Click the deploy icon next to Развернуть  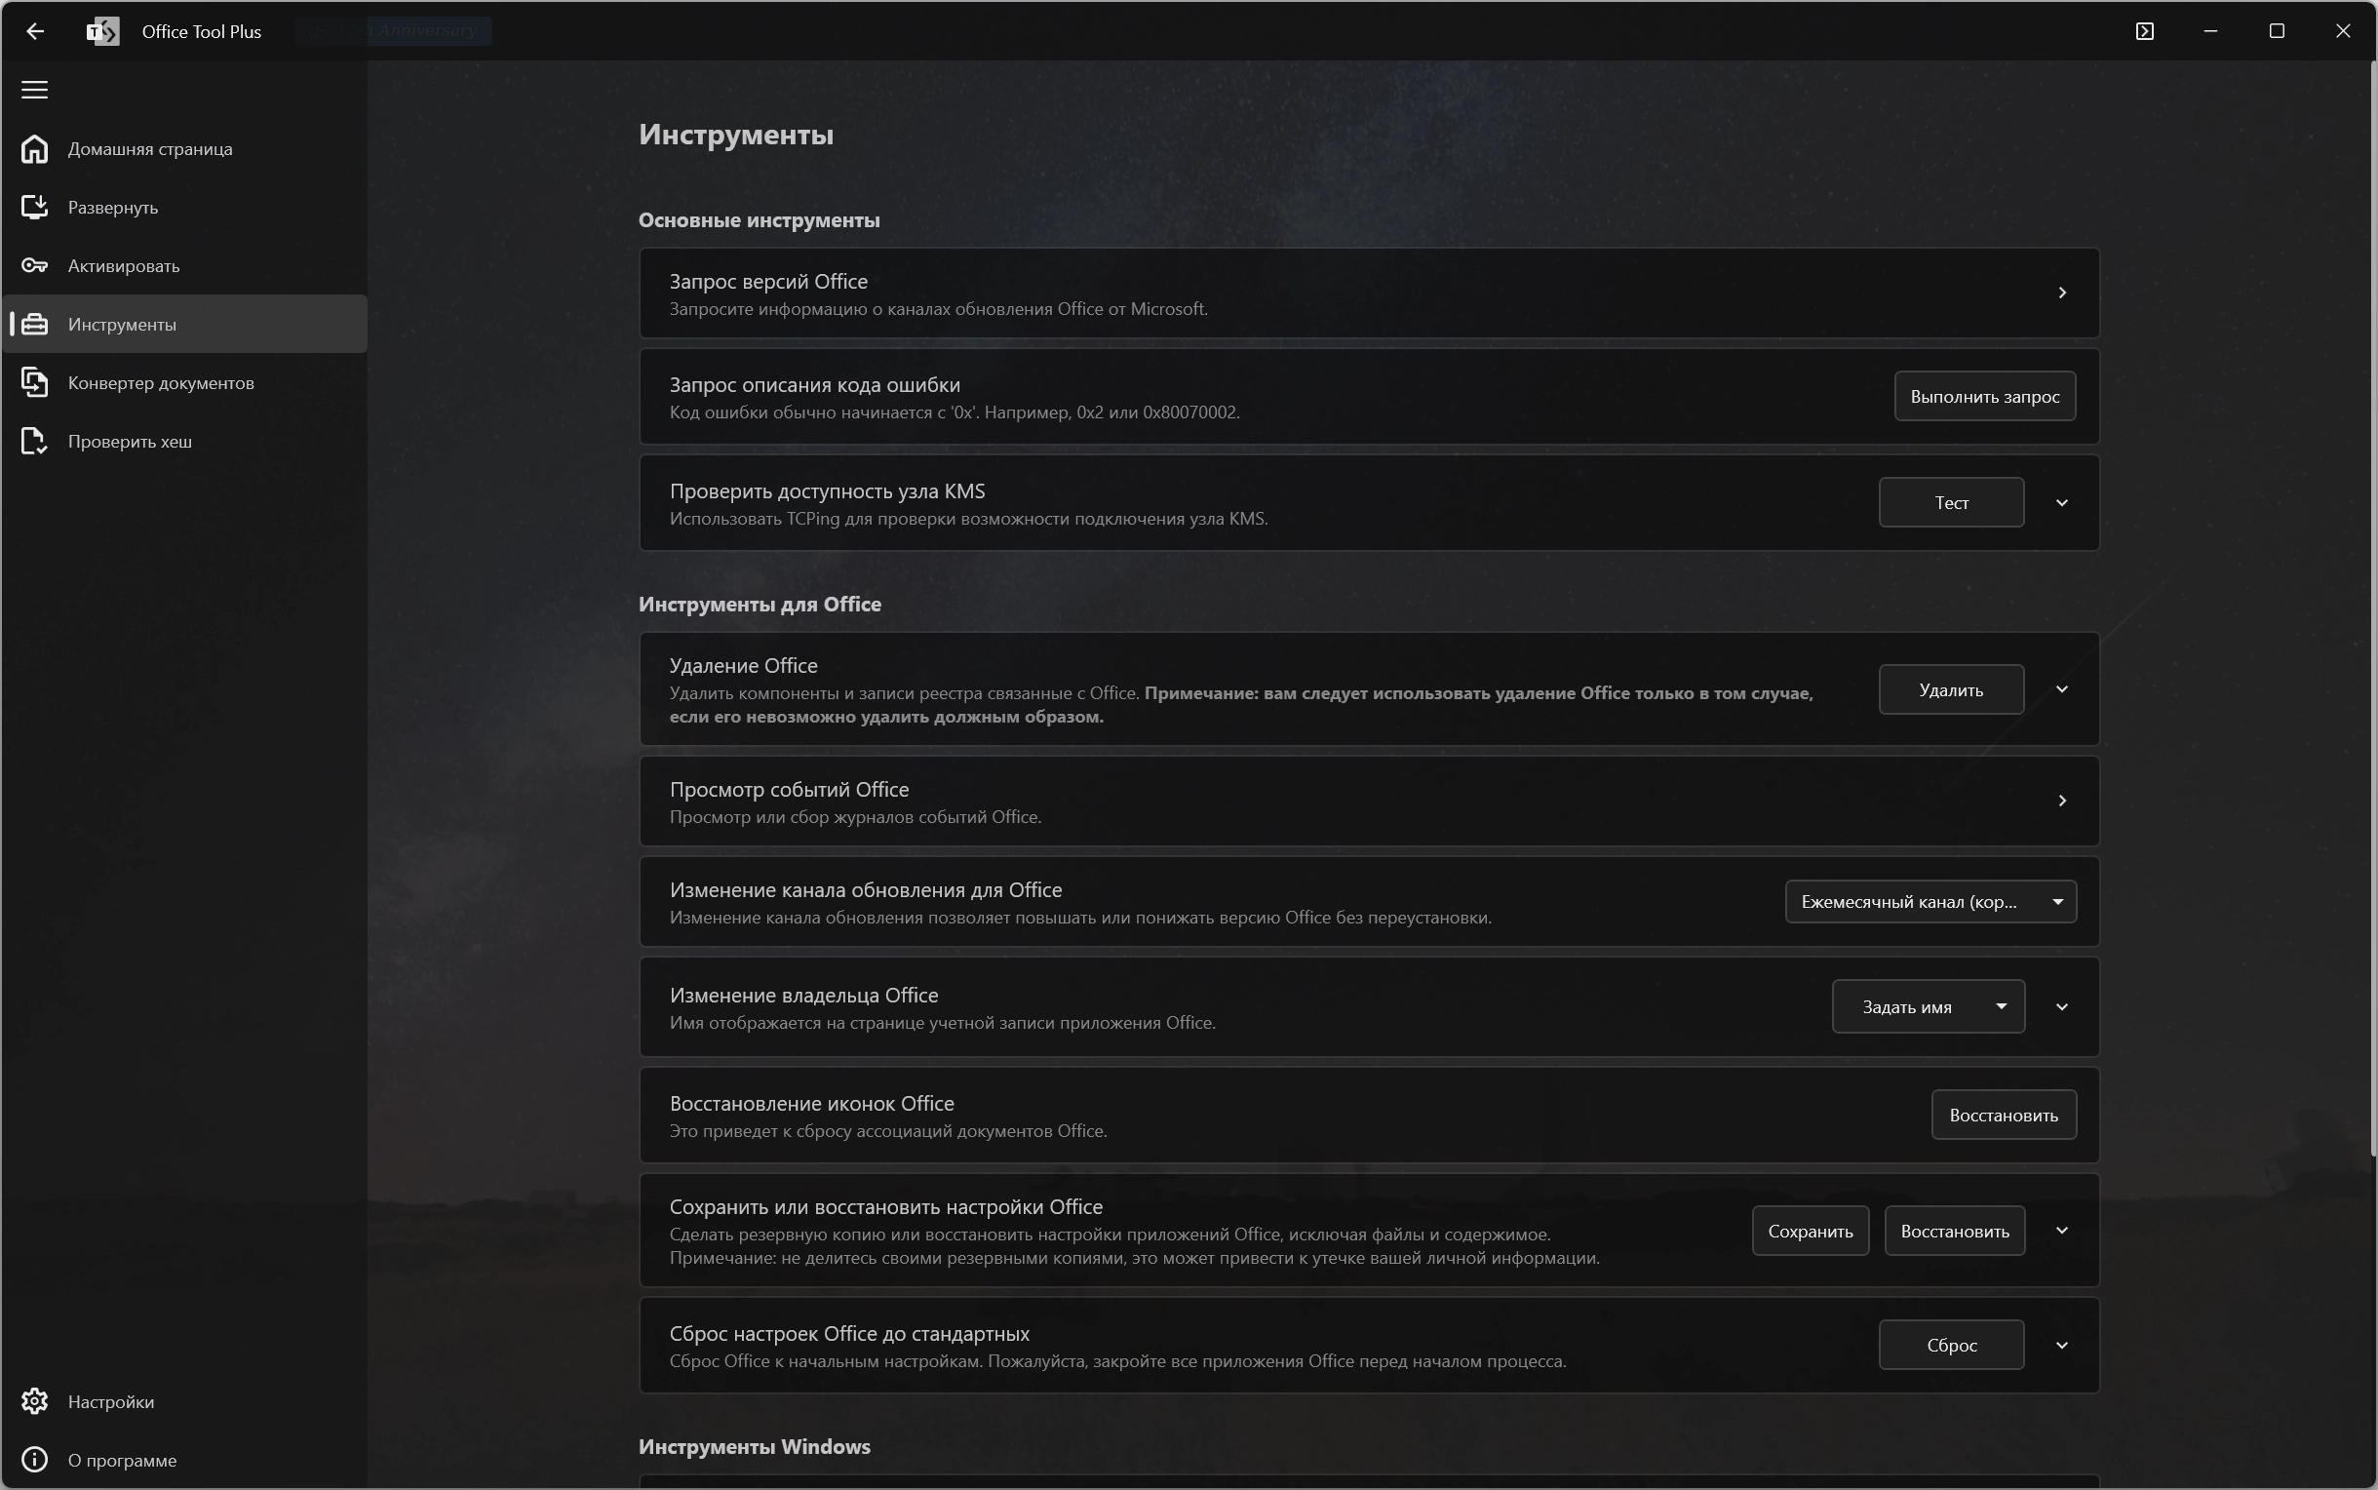[x=34, y=207]
